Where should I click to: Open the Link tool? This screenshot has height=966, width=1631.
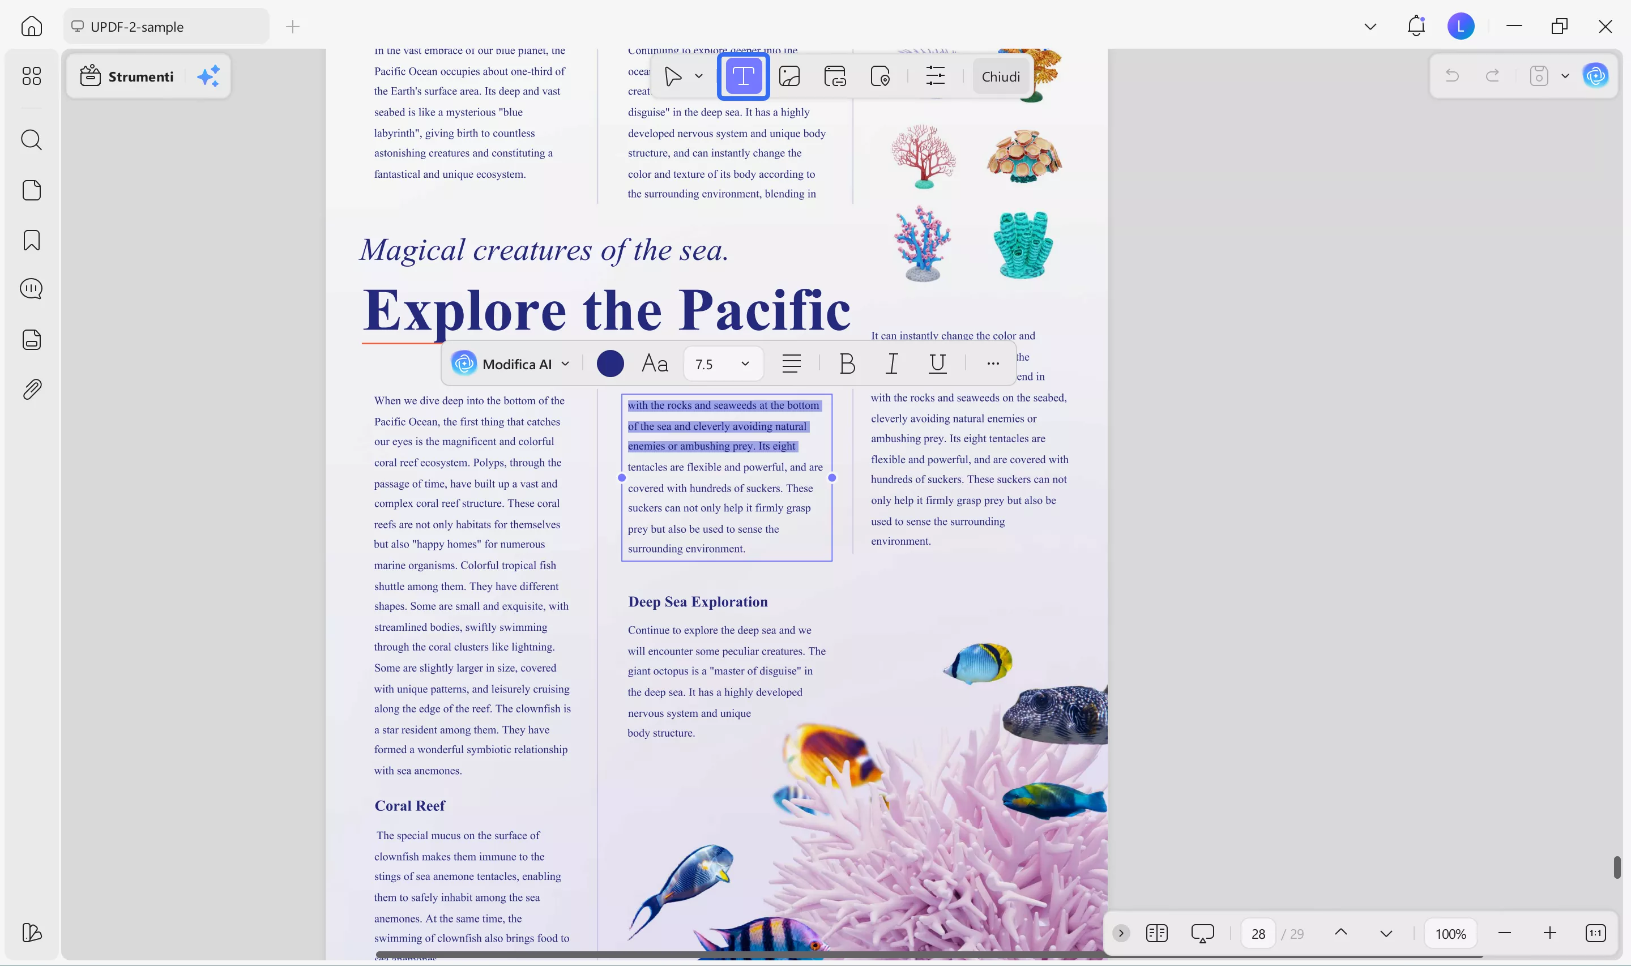click(835, 75)
